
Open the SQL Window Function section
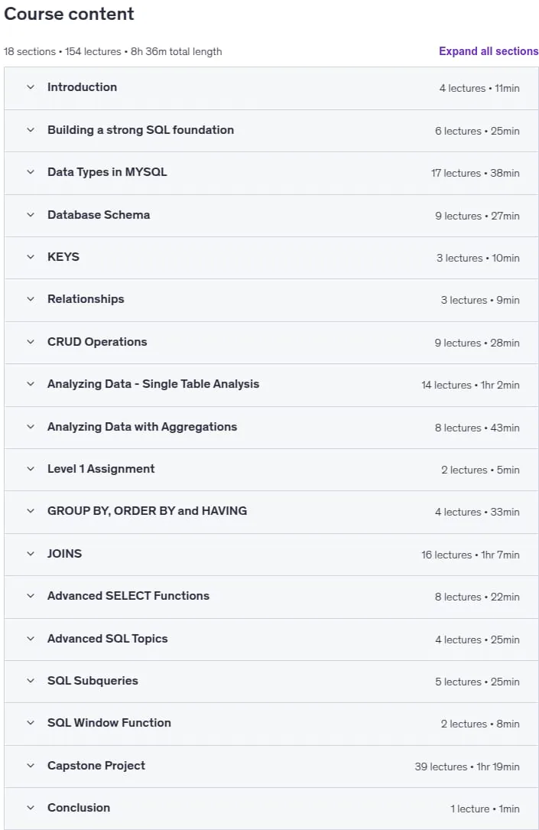tap(271, 723)
